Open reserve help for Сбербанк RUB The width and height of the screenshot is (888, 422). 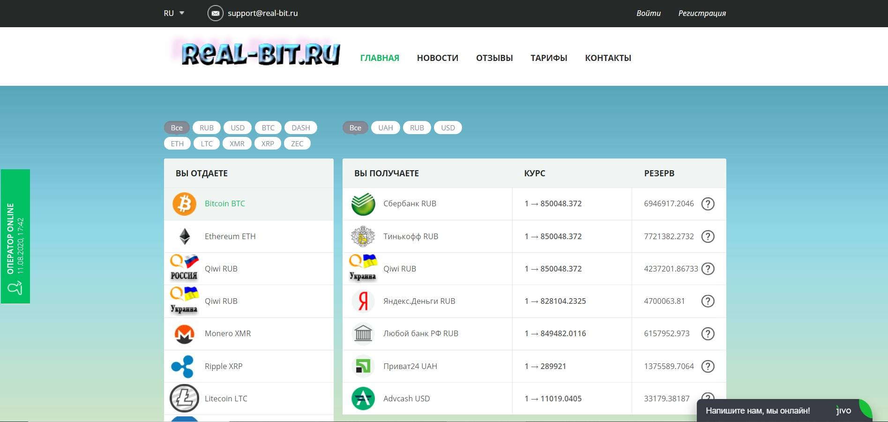tap(708, 204)
